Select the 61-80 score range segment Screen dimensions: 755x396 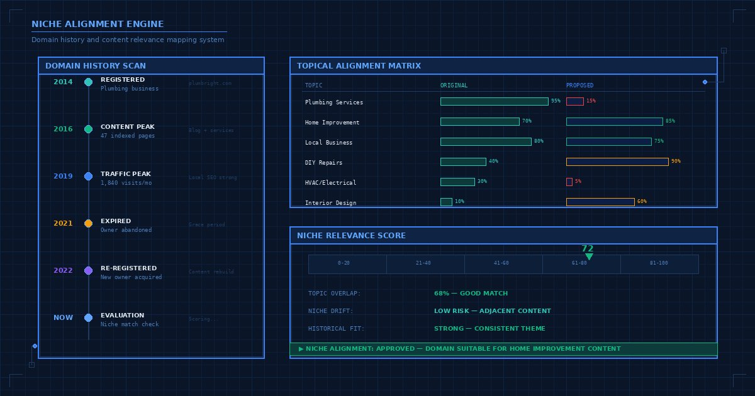click(x=581, y=264)
